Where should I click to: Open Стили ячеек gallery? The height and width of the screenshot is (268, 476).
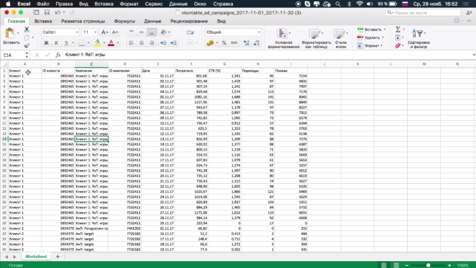tap(341, 39)
